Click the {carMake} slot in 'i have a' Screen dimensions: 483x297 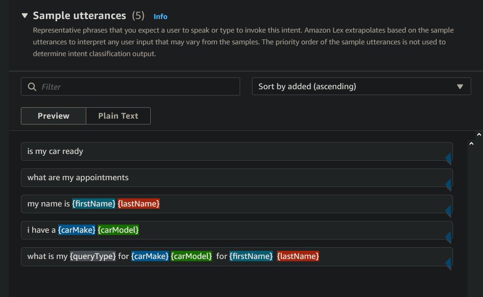coord(76,230)
